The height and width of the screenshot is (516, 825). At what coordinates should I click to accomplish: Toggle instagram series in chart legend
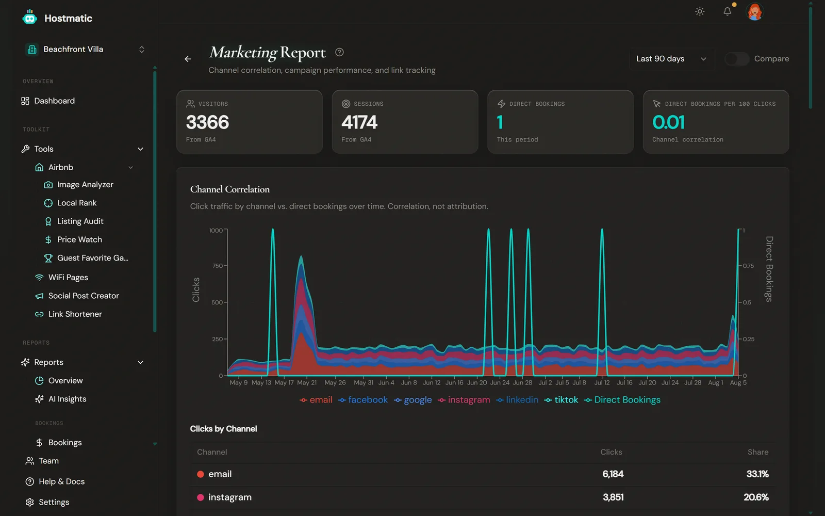coord(464,400)
